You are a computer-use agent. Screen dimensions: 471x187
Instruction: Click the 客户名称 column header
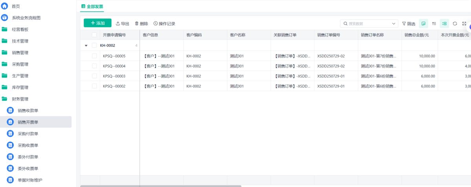(237, 35)
